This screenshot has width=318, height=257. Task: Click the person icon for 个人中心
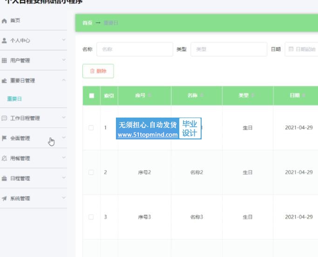pyautogui.click(x=5, y=41)
